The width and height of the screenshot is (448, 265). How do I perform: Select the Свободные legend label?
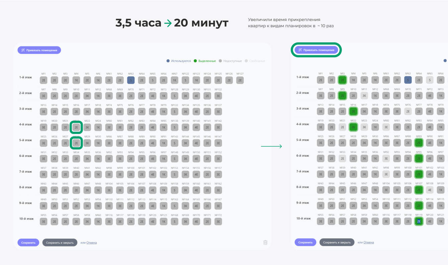coord(257,61)
